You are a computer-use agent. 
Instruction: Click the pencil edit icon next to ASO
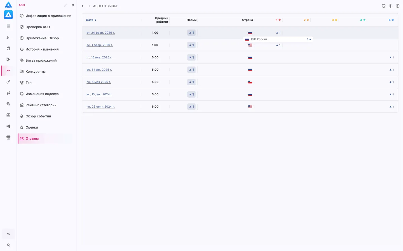66,5
